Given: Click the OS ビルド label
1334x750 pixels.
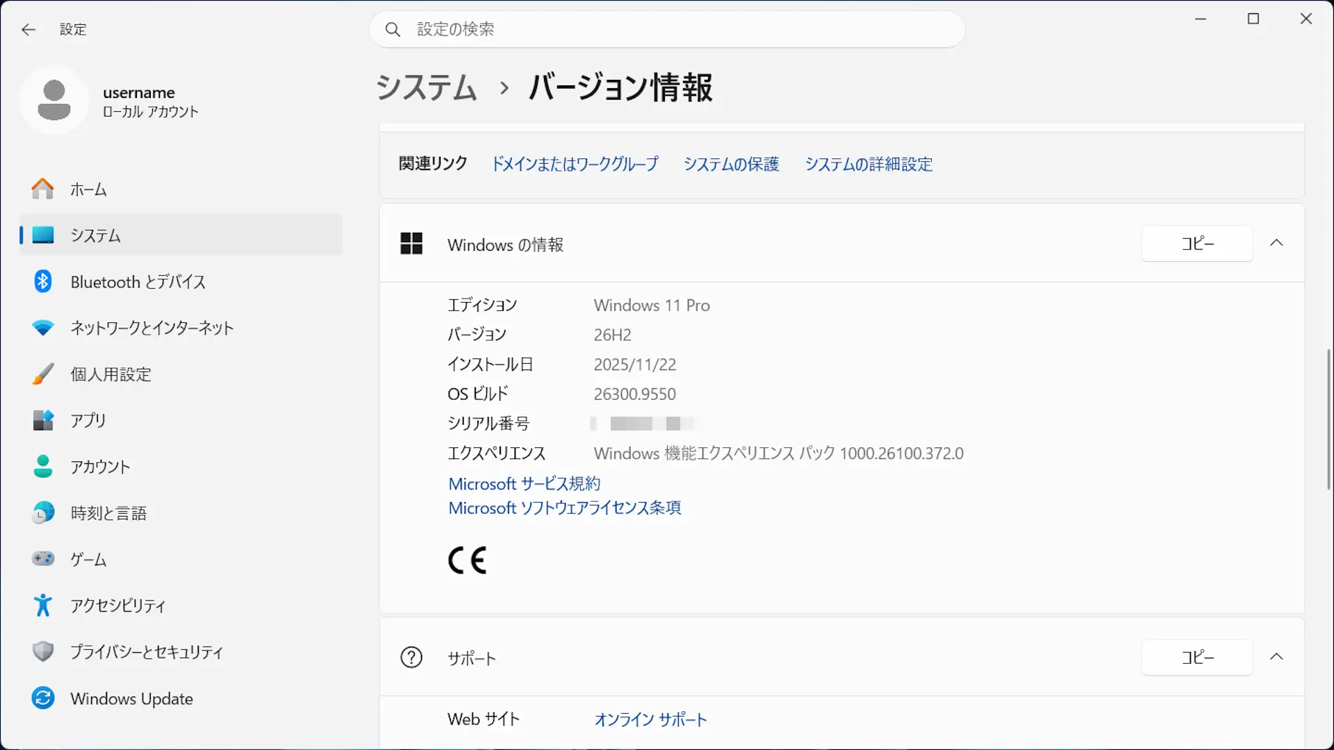Looking at the screenshot, I should coord(477,394).
